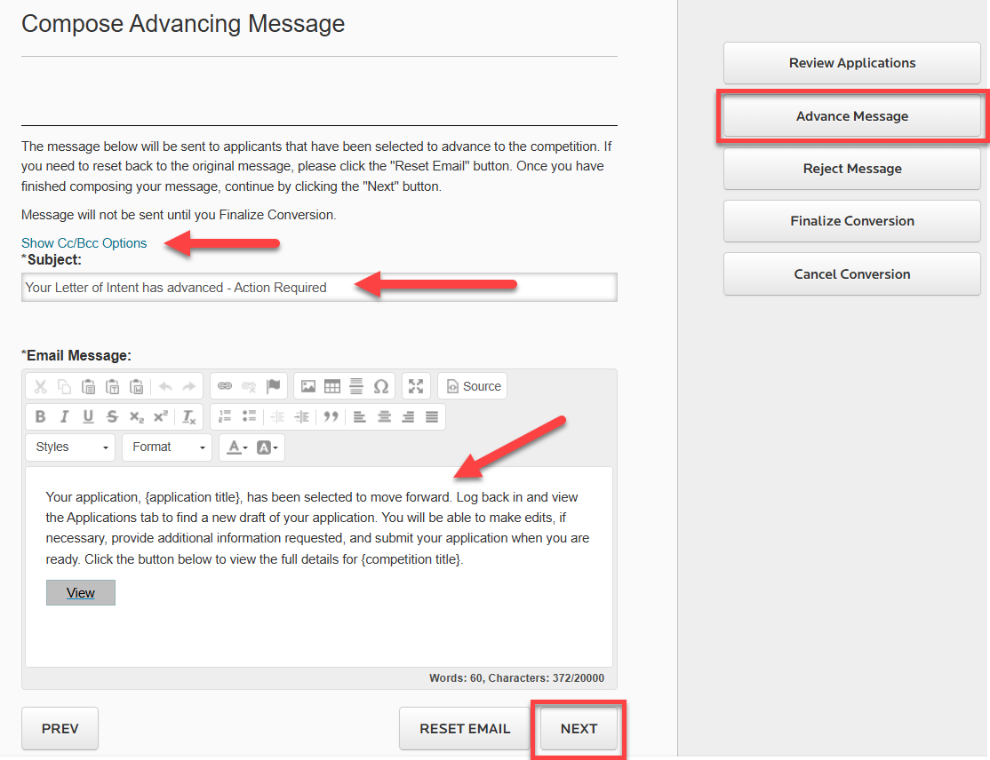Insert an image into the email message

[308, 385]
